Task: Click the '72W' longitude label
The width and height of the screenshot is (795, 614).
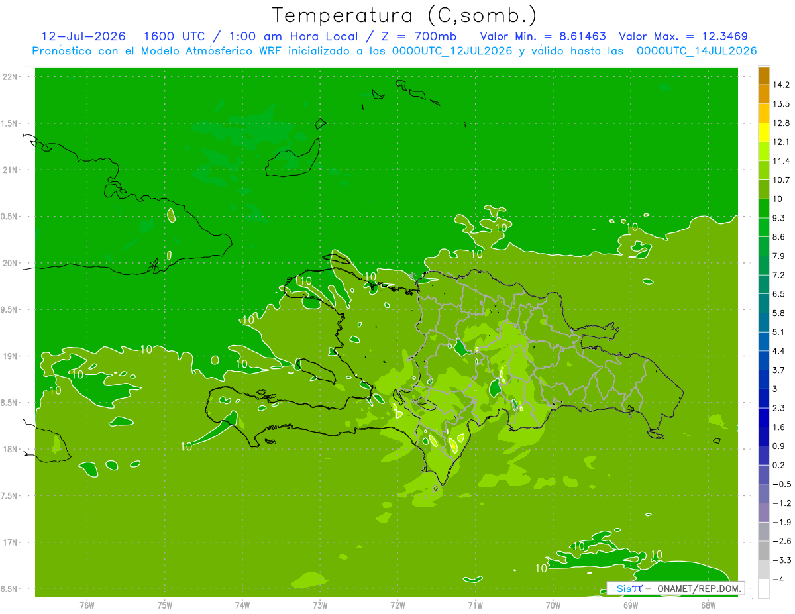Action: pos(397,605)
